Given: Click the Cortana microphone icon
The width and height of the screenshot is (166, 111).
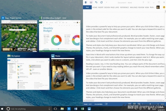Looking at the screenshot, I should pos(49,109).
